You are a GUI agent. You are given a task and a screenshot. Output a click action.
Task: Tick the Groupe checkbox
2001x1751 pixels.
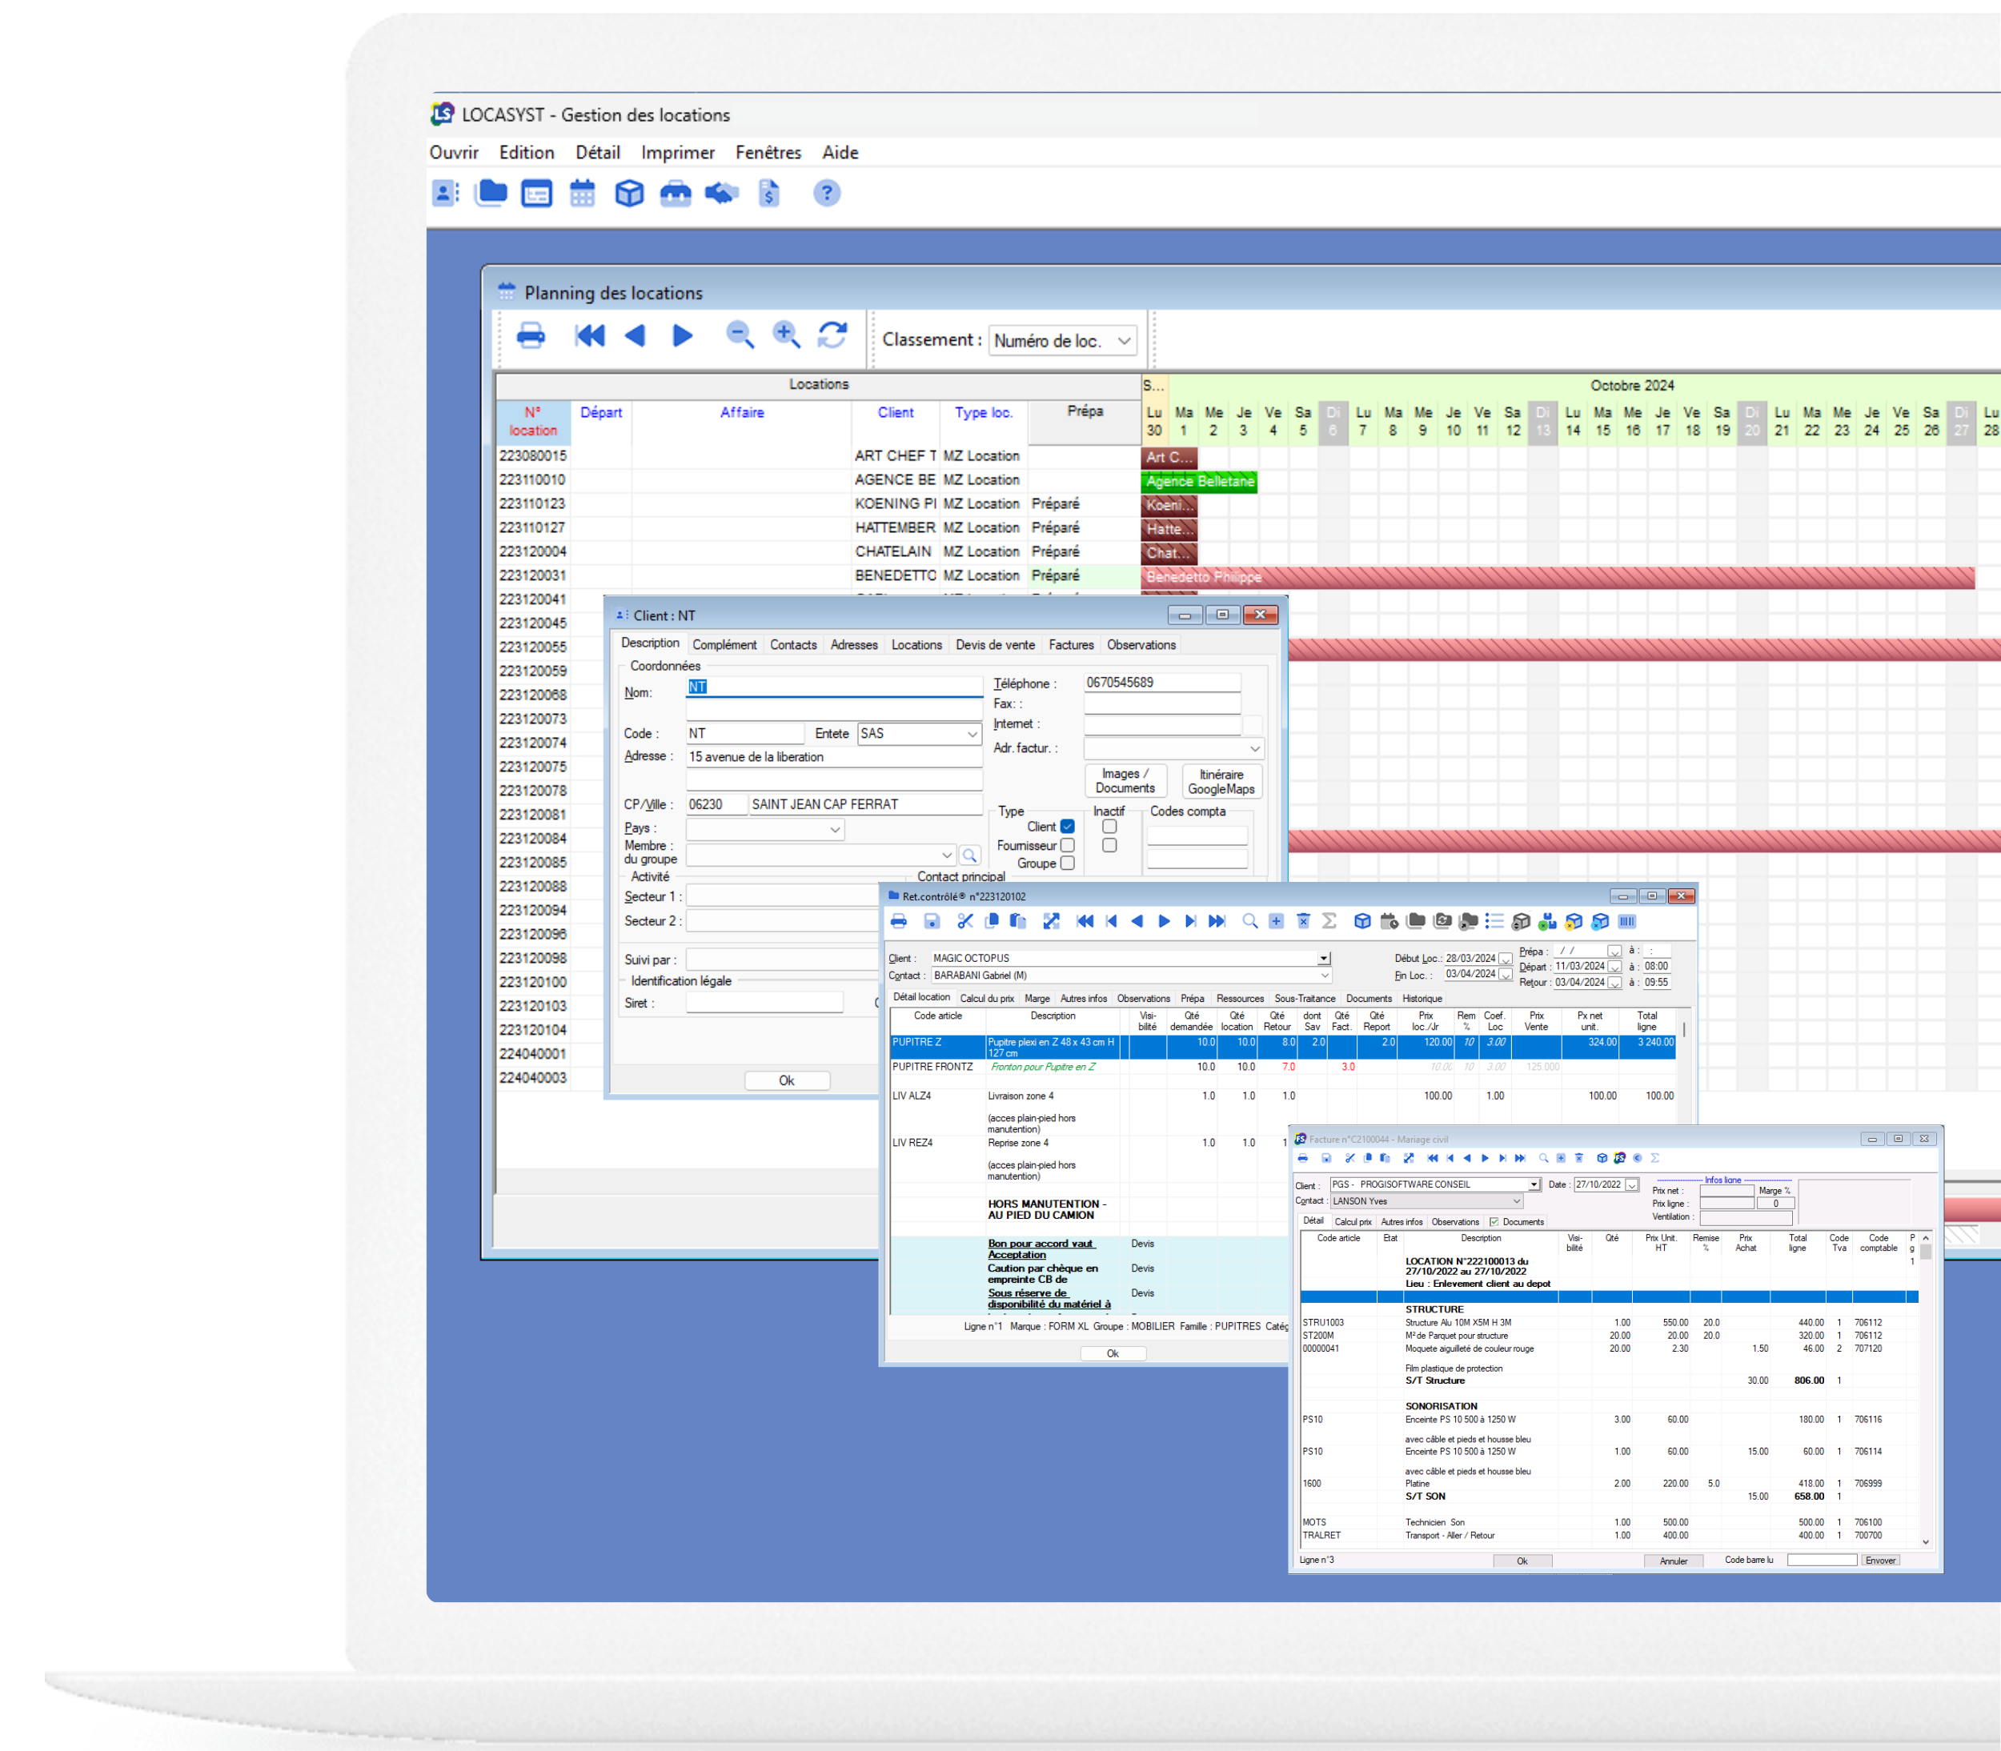click(x=1067, y=863)
